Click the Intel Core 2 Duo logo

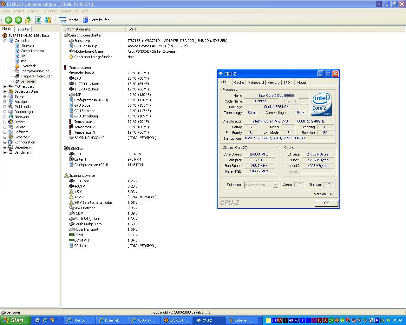point(321,104)
